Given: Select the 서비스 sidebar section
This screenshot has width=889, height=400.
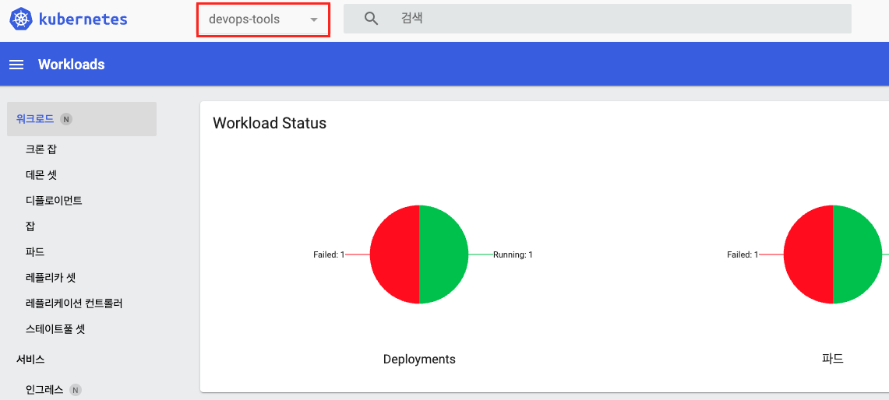Looking at the screenshot, I should click(x=30, y=359).
